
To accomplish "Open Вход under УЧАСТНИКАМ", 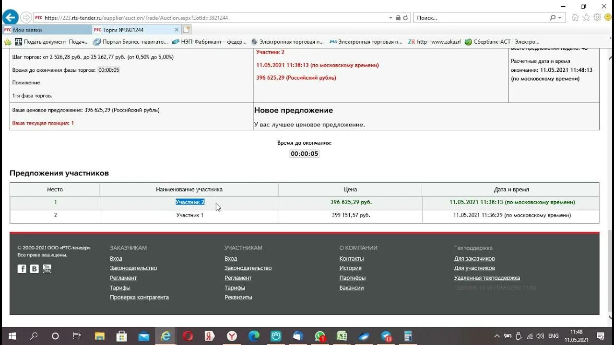I will [231, 258].
